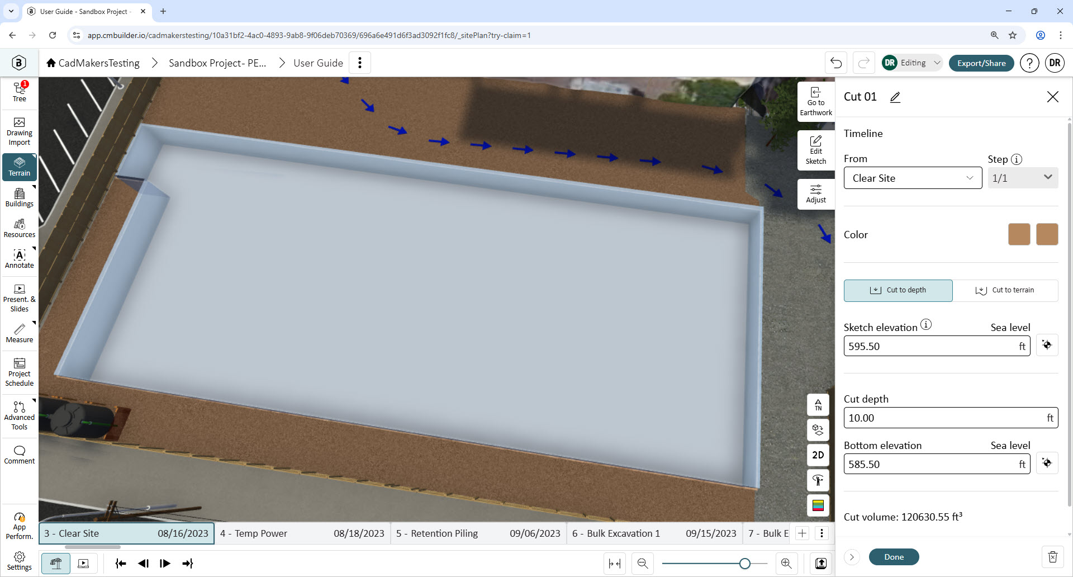Click Edit Sketch button
This screenshot has width=1073, height=577.
tap(816, 150)
